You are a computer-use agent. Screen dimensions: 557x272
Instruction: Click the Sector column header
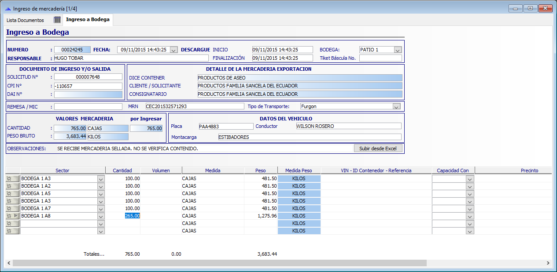pyautogui.click(x=63, y=170)
